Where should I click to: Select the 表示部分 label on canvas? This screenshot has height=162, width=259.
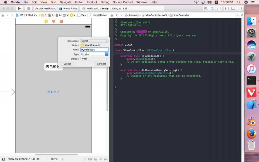coord(53,67)
